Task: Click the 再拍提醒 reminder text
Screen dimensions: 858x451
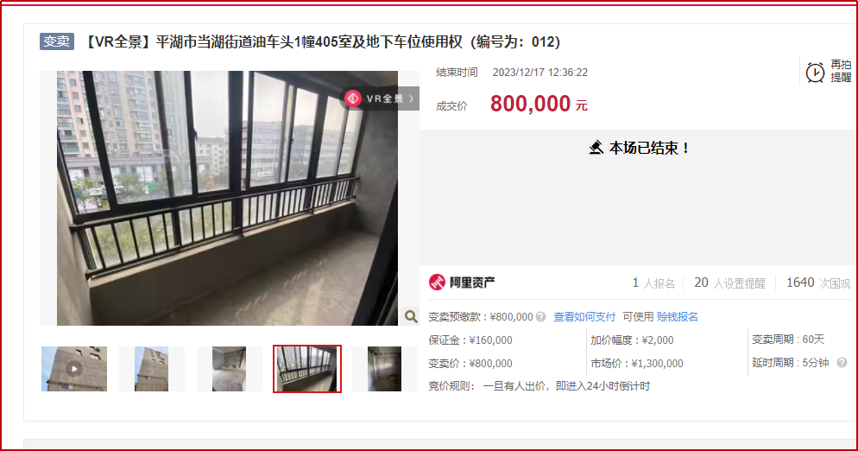Action: 841,71
